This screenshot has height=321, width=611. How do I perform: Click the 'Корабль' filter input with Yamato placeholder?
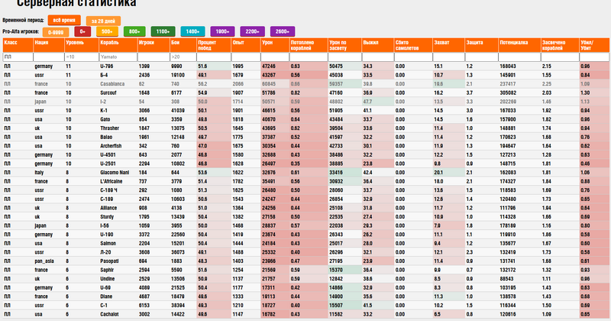point(115,57)
